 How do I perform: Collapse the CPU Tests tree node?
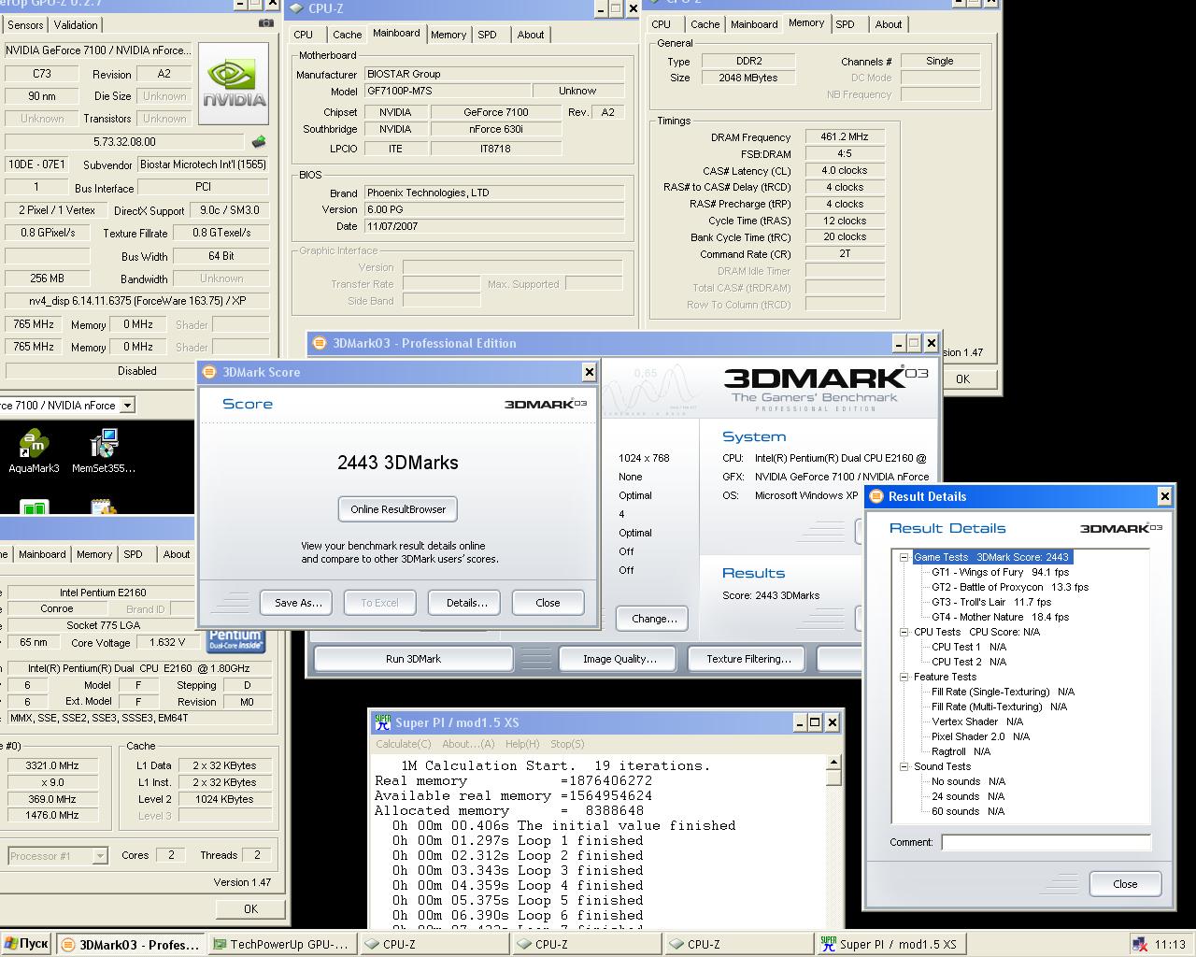(x=904, y=632)
